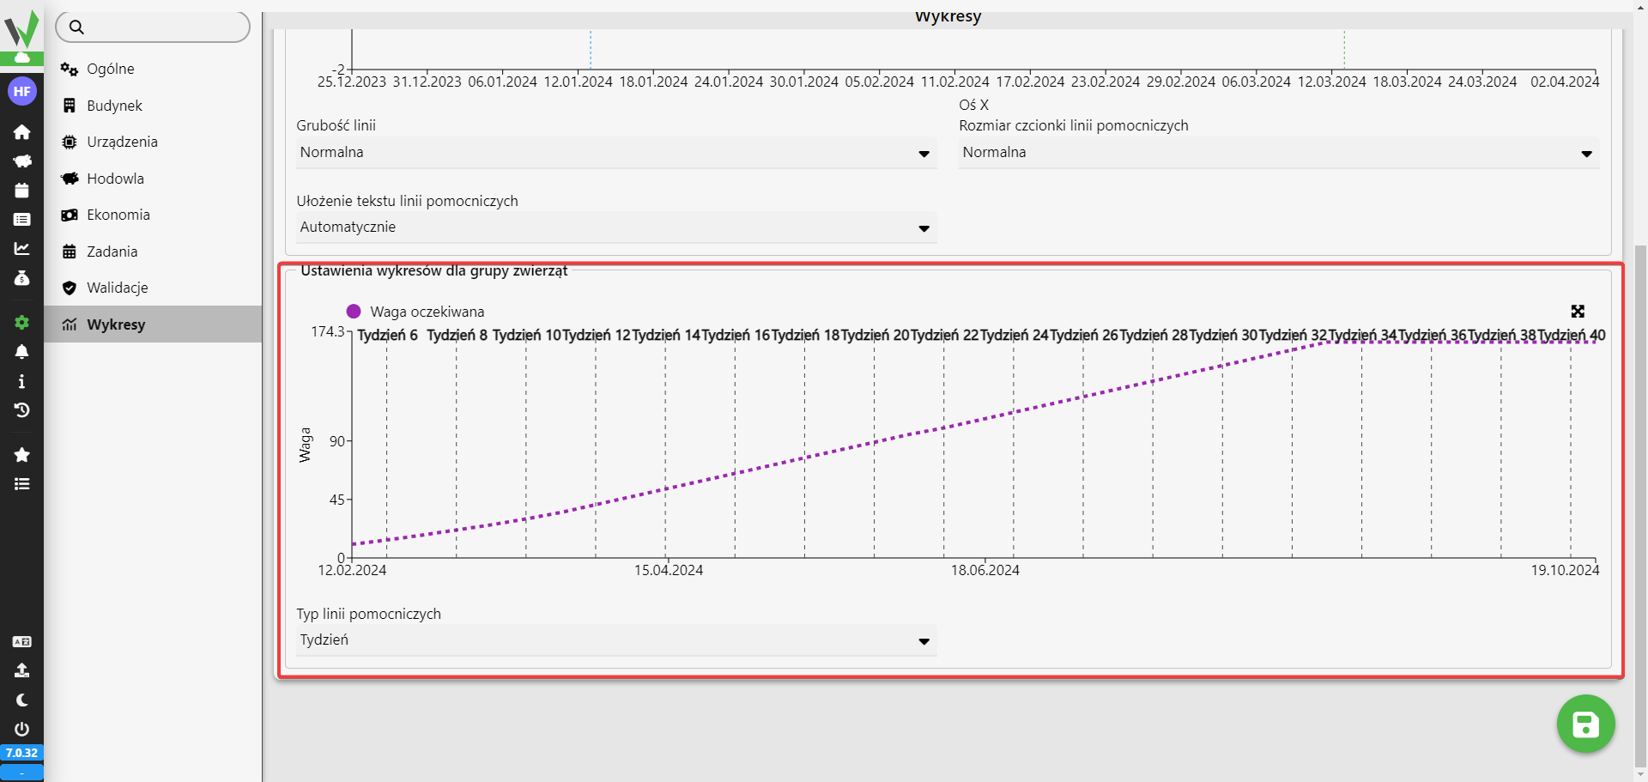
Task: Expand the chart to fullscreen
Action: coord(1577,312)
